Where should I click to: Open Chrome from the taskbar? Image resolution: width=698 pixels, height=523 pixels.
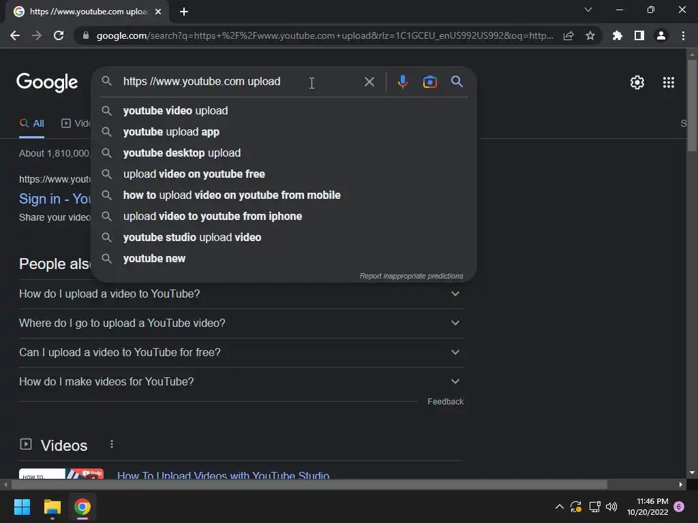click(x=82, y=507)
